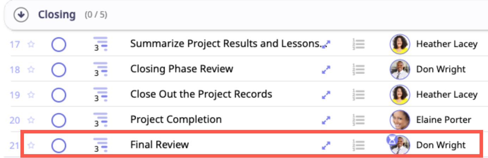Open priority icon for Final Review

100,145
